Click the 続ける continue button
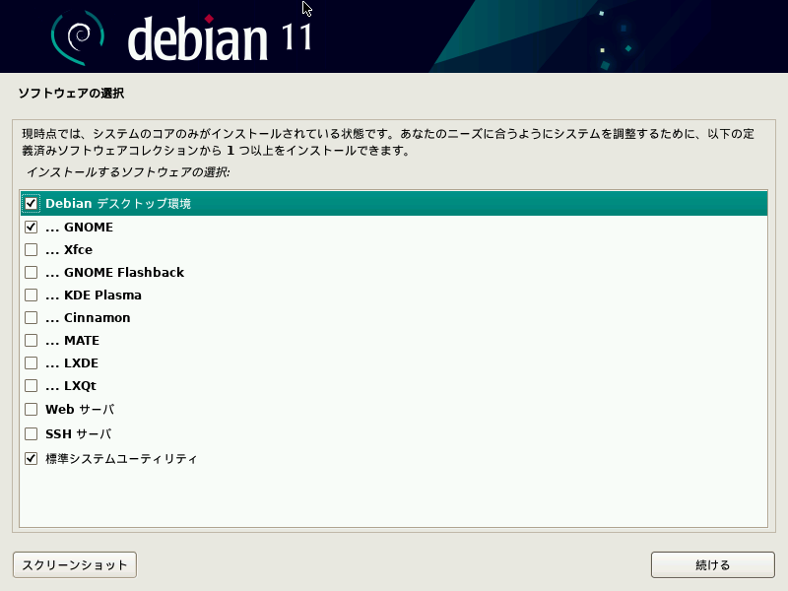This screenshot has width=788, height=591. (x=712, y=564)
